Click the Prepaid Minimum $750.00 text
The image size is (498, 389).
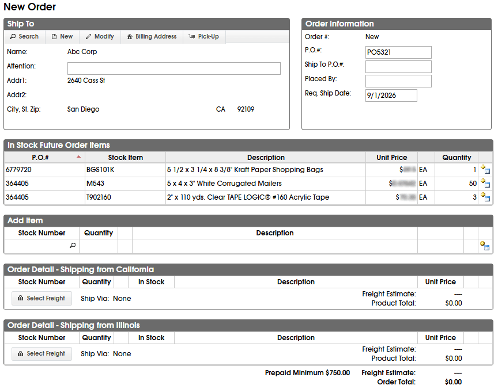[307, 373]
